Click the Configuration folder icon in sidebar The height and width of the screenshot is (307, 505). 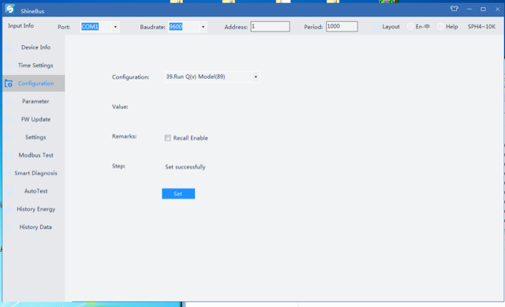pos(9,84)
